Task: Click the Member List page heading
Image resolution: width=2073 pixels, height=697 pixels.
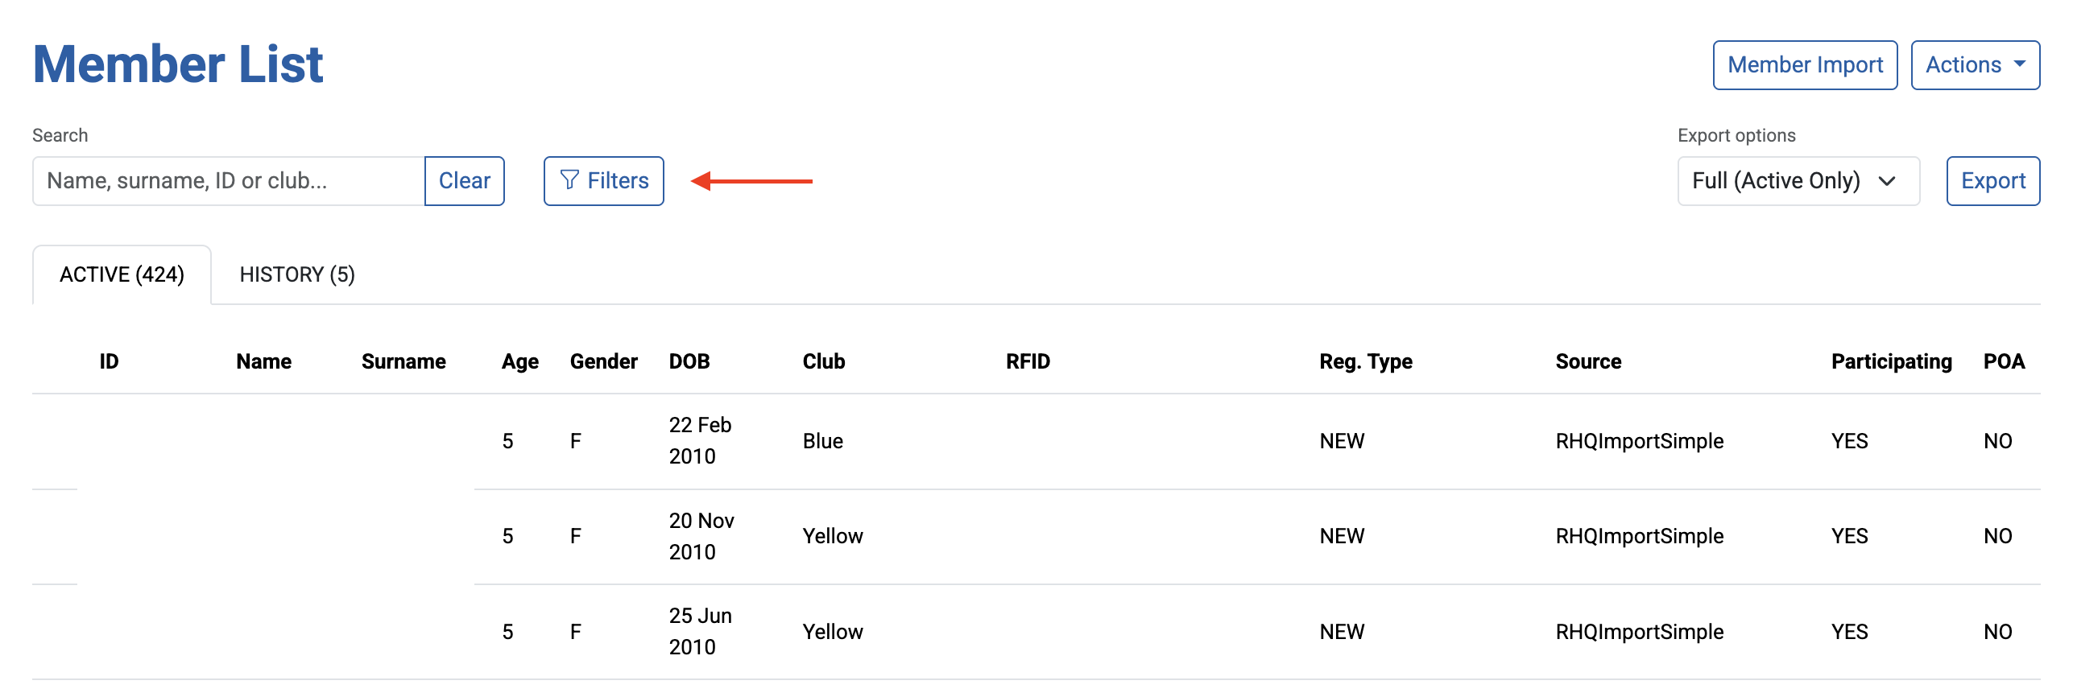Action: click(x=178, y=64)
